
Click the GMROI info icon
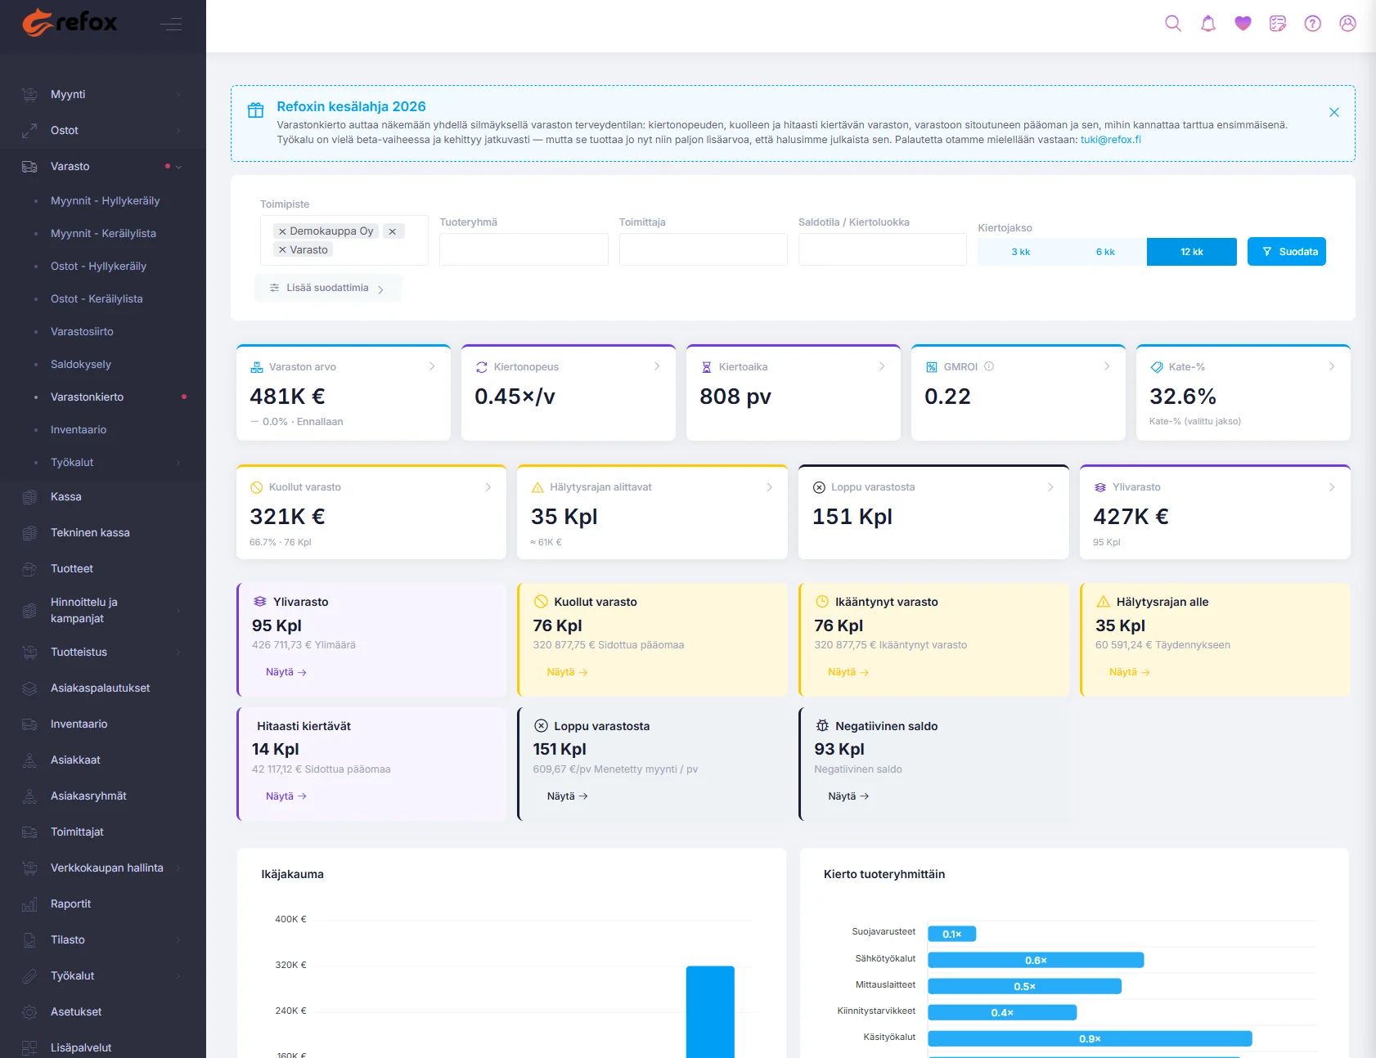tap(989, 366)
